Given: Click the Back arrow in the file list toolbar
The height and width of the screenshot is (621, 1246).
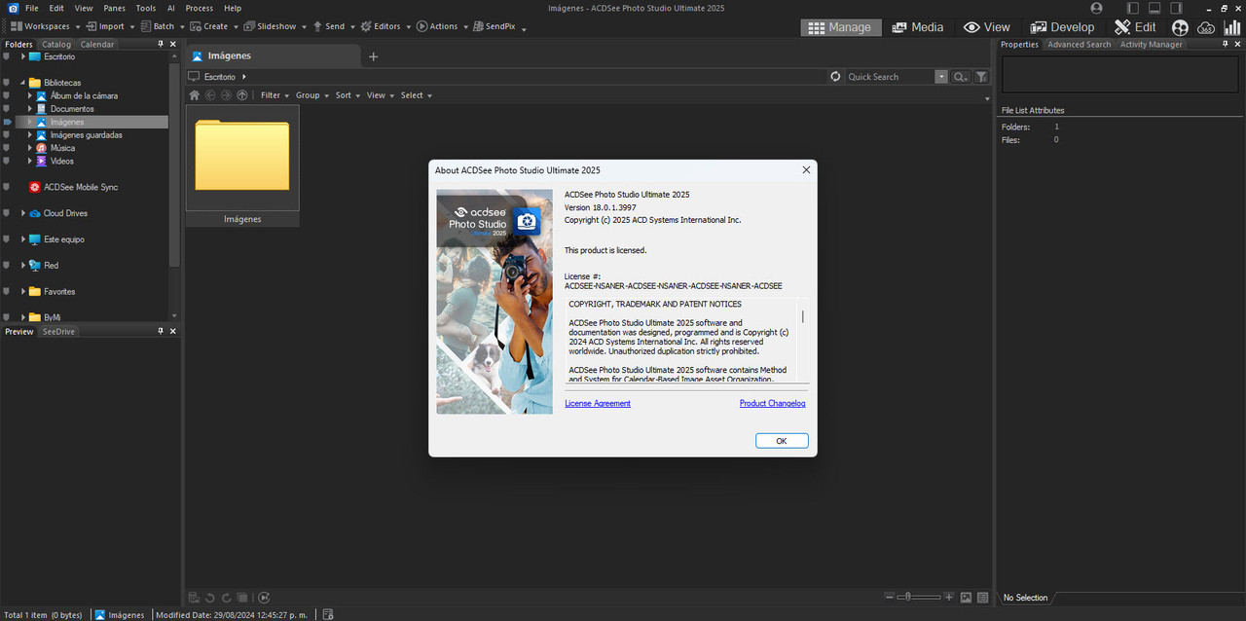Looking at the screenshot, I should tap(210, 95).
